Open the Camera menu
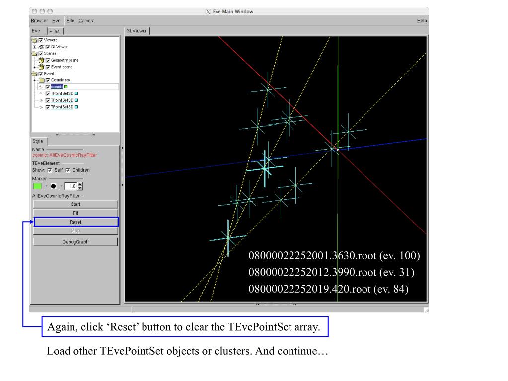This screenshot has height=381, width=508. (86, 21)
